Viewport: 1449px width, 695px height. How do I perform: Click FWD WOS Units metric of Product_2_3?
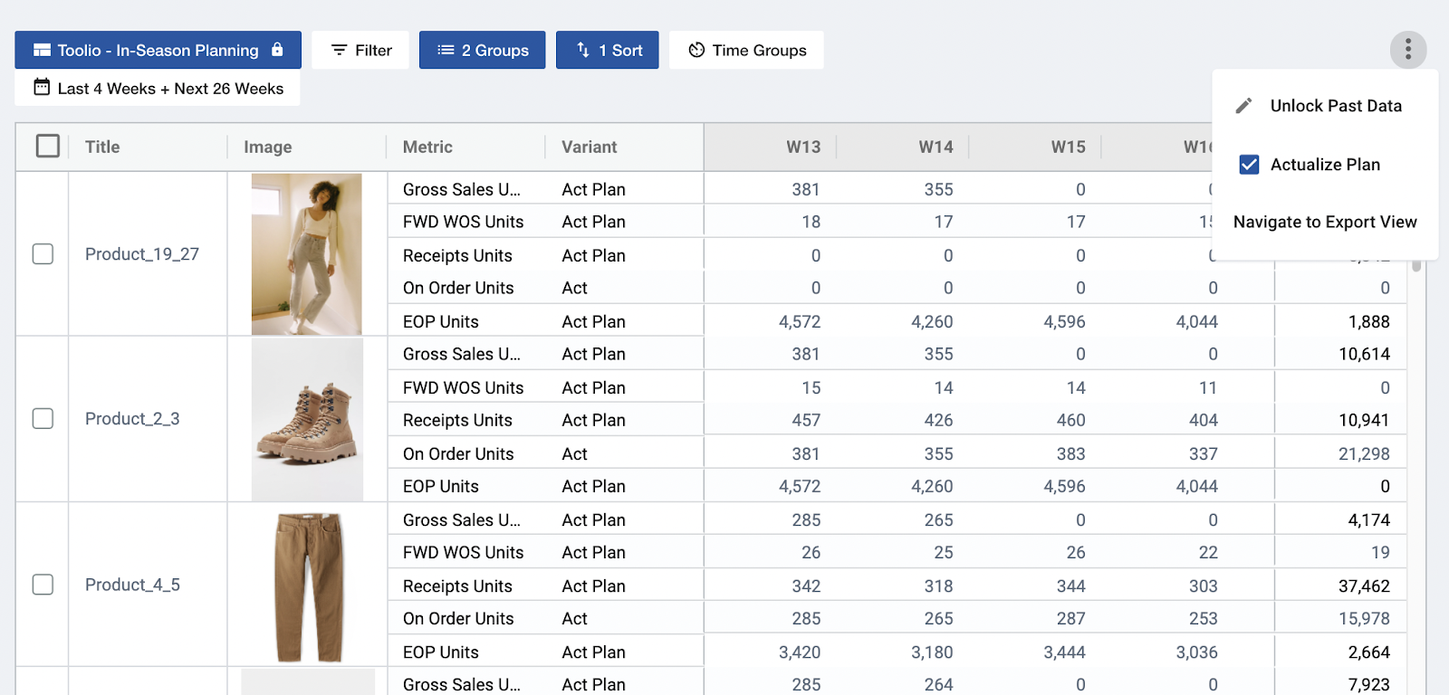pos(463,387)
